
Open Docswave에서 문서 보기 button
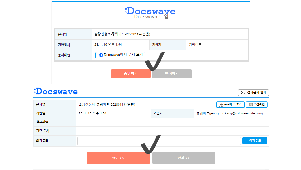coord(120,55)
